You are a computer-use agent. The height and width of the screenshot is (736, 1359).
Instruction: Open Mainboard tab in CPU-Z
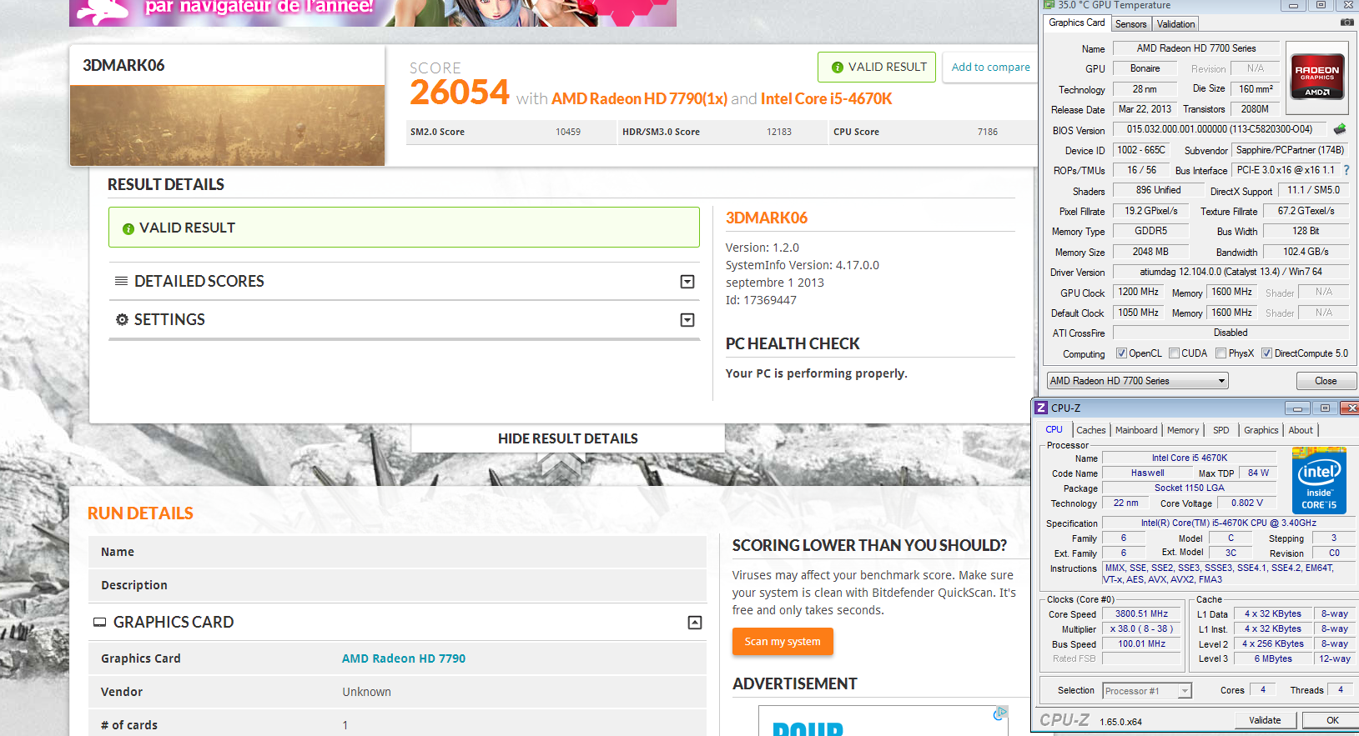(1136, 430)
